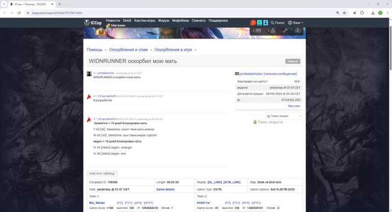Open the Chrome three-dot menu
Image resolution: width=392 pixels, height=212 pixels.
click(388, 13)
